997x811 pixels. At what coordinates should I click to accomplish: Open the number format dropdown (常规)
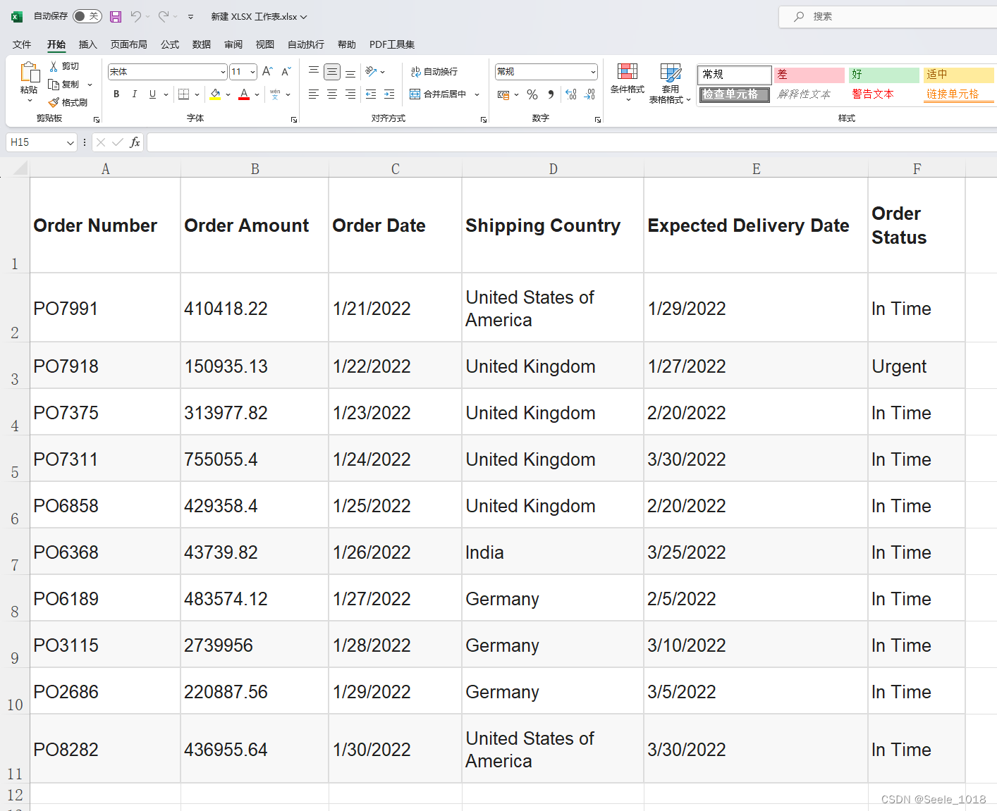pyautogui.click(x=593, y=72)
